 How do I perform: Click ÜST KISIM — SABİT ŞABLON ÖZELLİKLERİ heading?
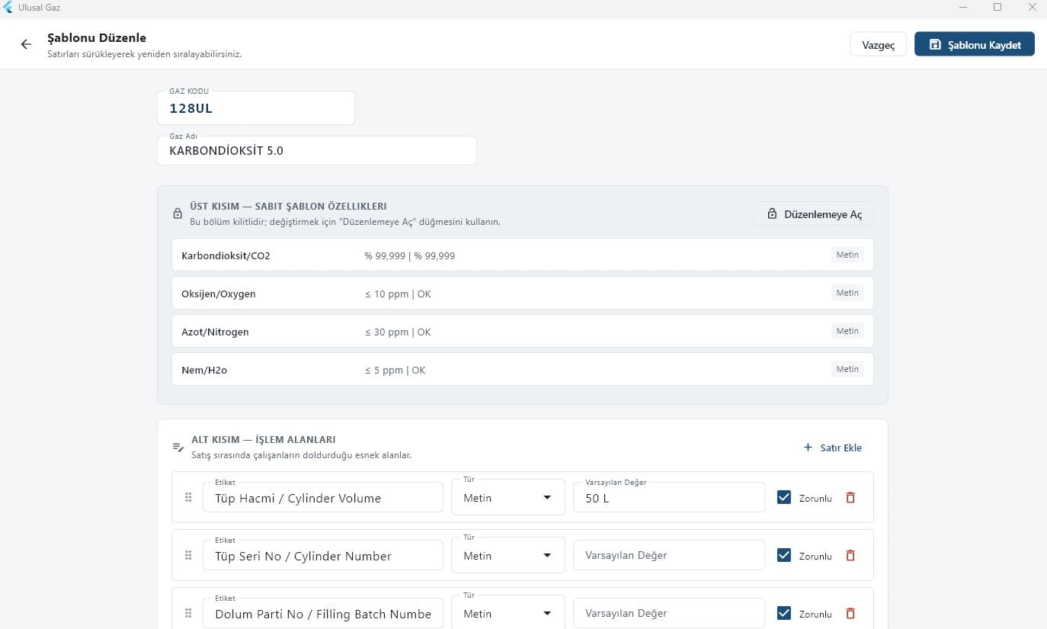coord(288,206)
